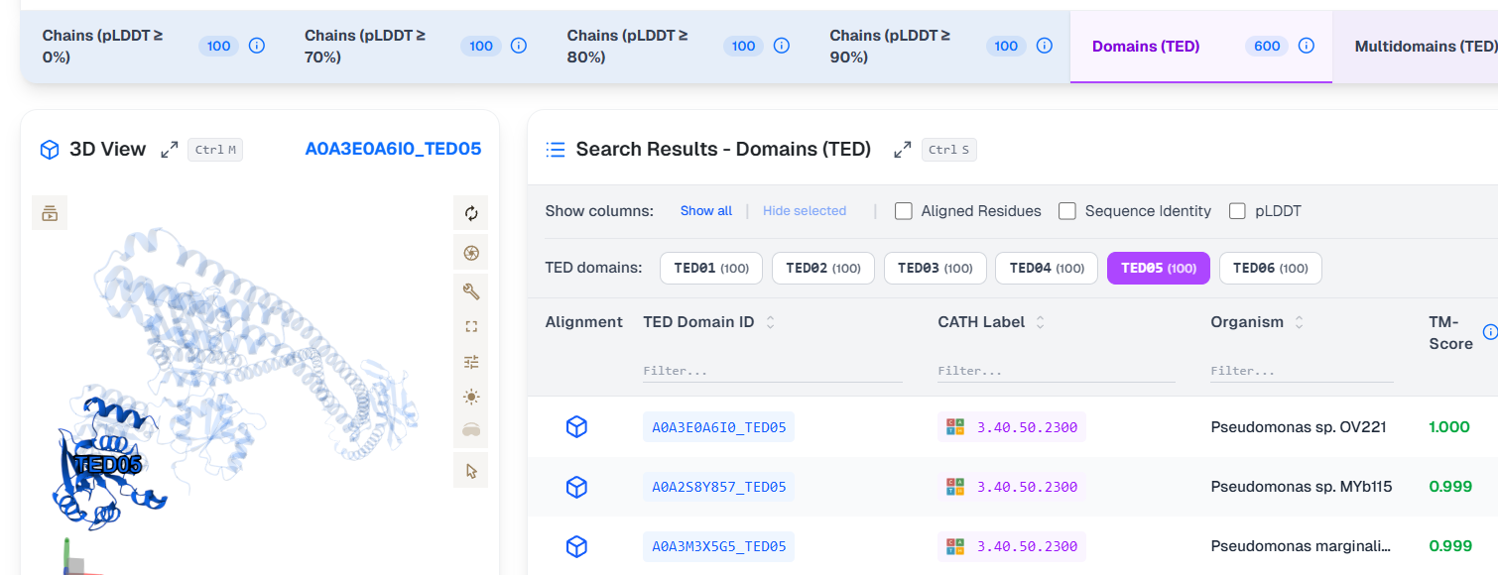Sort by Organism column arrows

pos(1300,322)
